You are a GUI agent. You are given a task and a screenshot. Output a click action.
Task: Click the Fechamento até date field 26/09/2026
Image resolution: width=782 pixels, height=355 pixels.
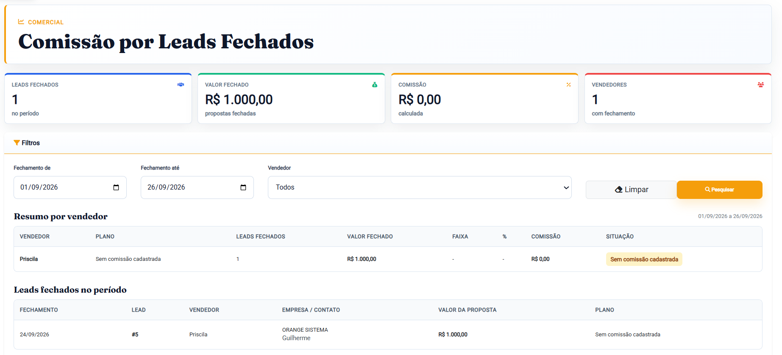coord(197,187)
